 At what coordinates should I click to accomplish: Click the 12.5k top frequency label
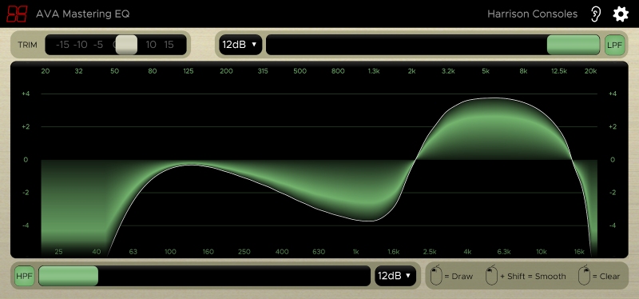click(x=558, y=71)
